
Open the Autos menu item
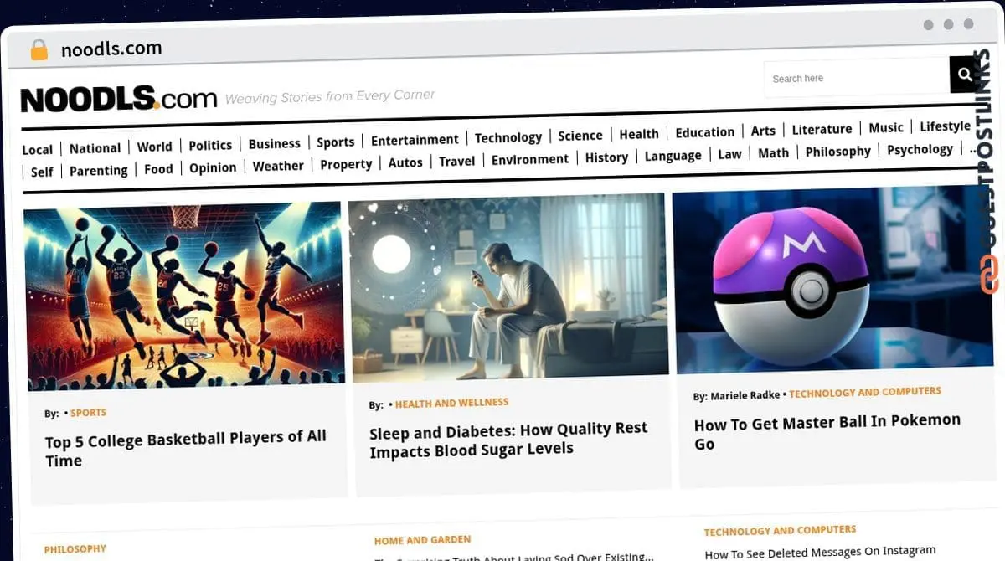405,162
